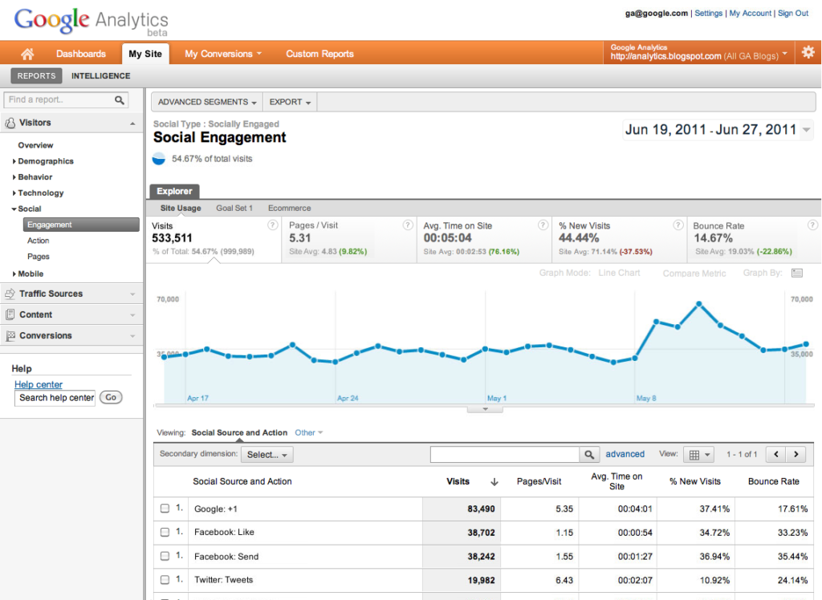This screenshot has height=600, width=822.
Task: Click the help icon on Bounce Rate metric
Action: (812, 226)
